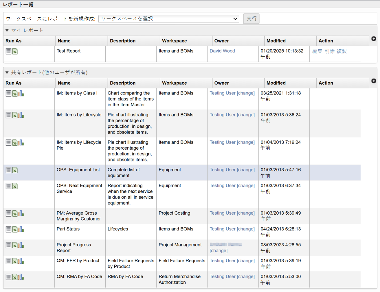Click the レポート一覧 page title
This screenshot has width=380, height=292.
coord(18,4)
